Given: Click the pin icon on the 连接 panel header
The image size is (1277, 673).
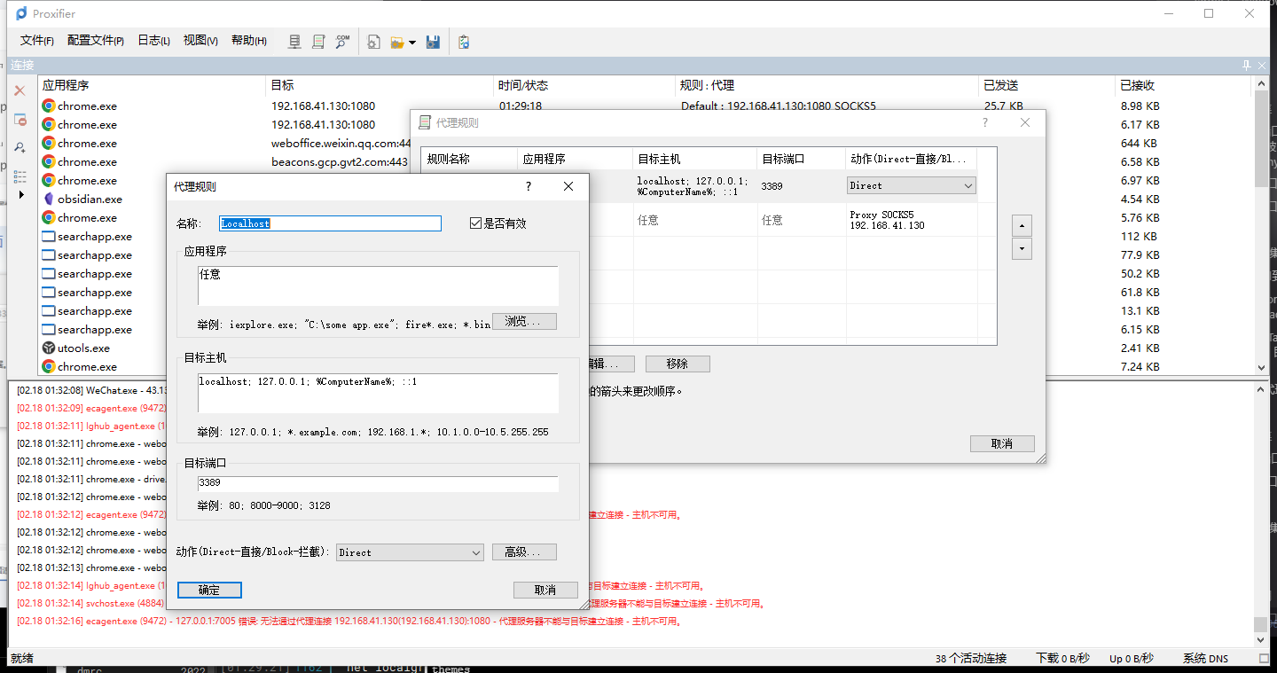Looking at the screenshot, I should pos(1247,66).
